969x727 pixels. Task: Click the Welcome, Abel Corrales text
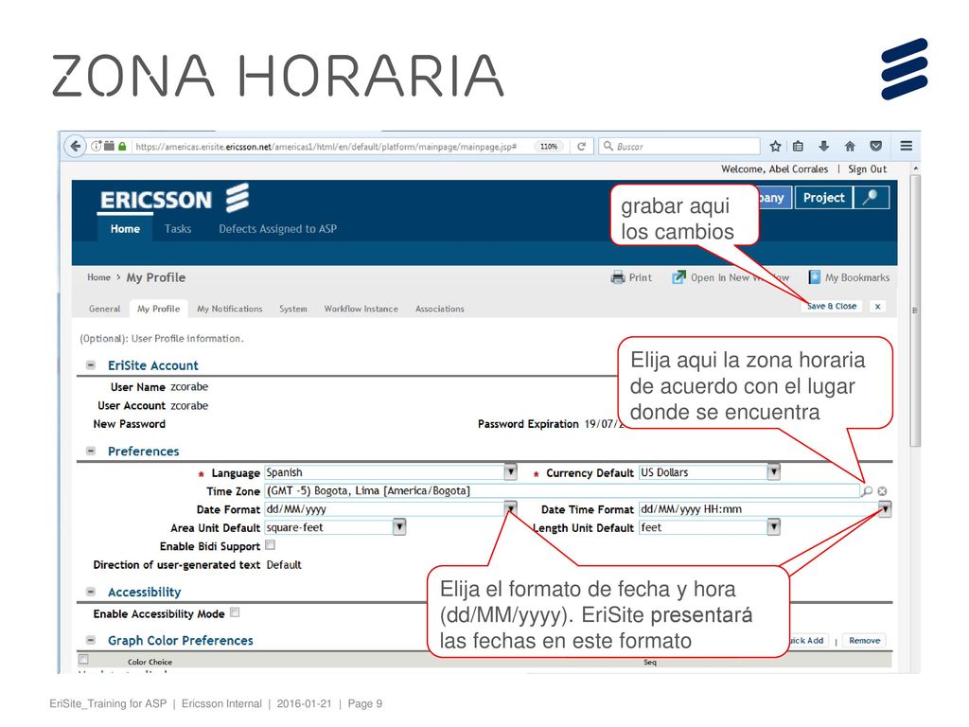774,169
